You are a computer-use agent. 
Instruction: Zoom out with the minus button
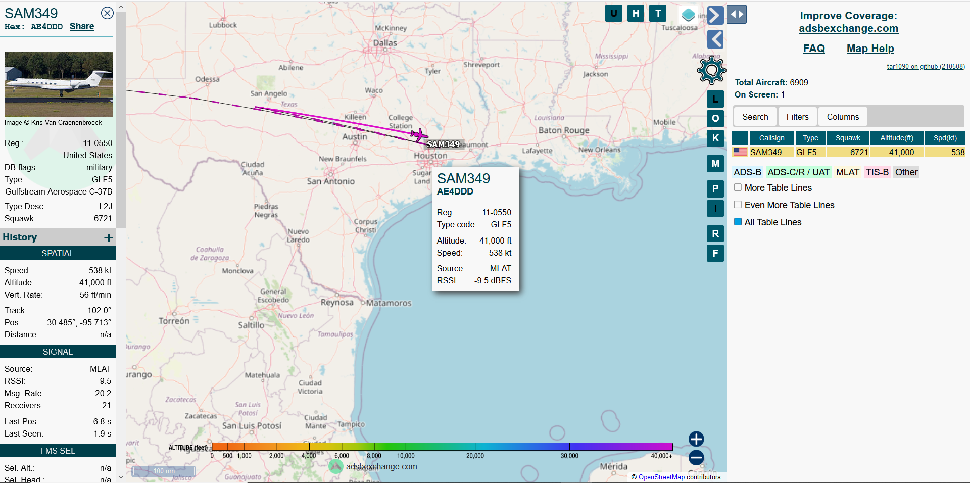tap(696, 457)
